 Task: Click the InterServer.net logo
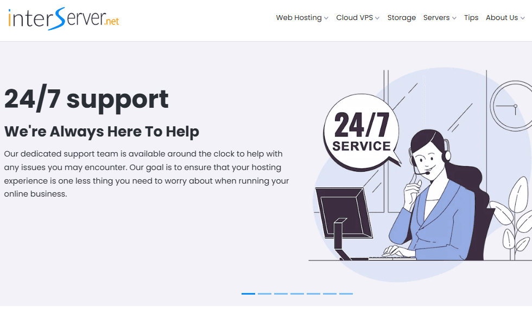[64, 18]
